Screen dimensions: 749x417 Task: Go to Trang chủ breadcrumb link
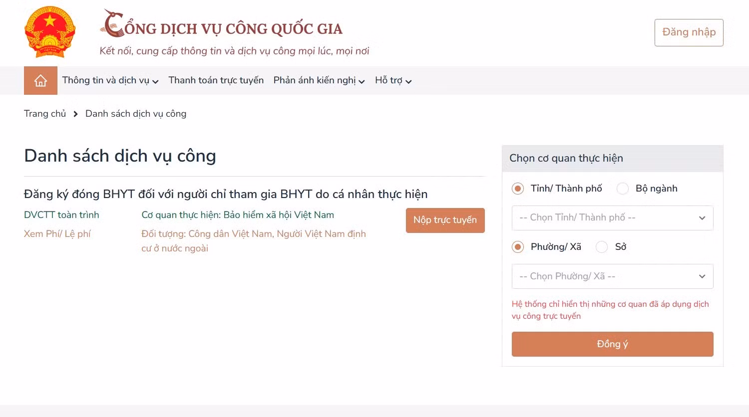(45, 114)
